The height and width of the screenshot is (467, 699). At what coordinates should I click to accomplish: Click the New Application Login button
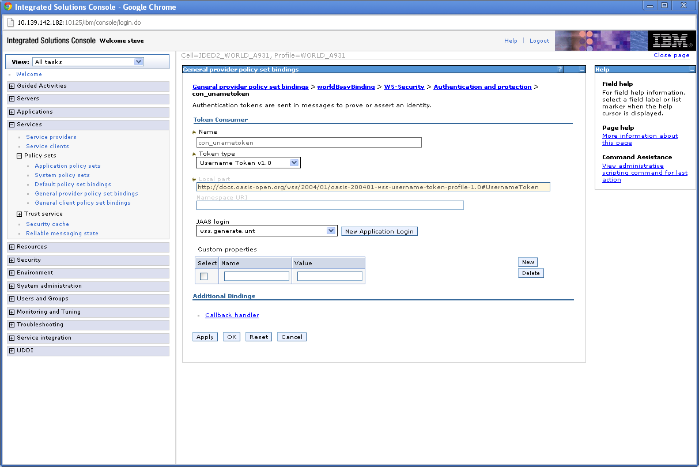pos(379,231)
